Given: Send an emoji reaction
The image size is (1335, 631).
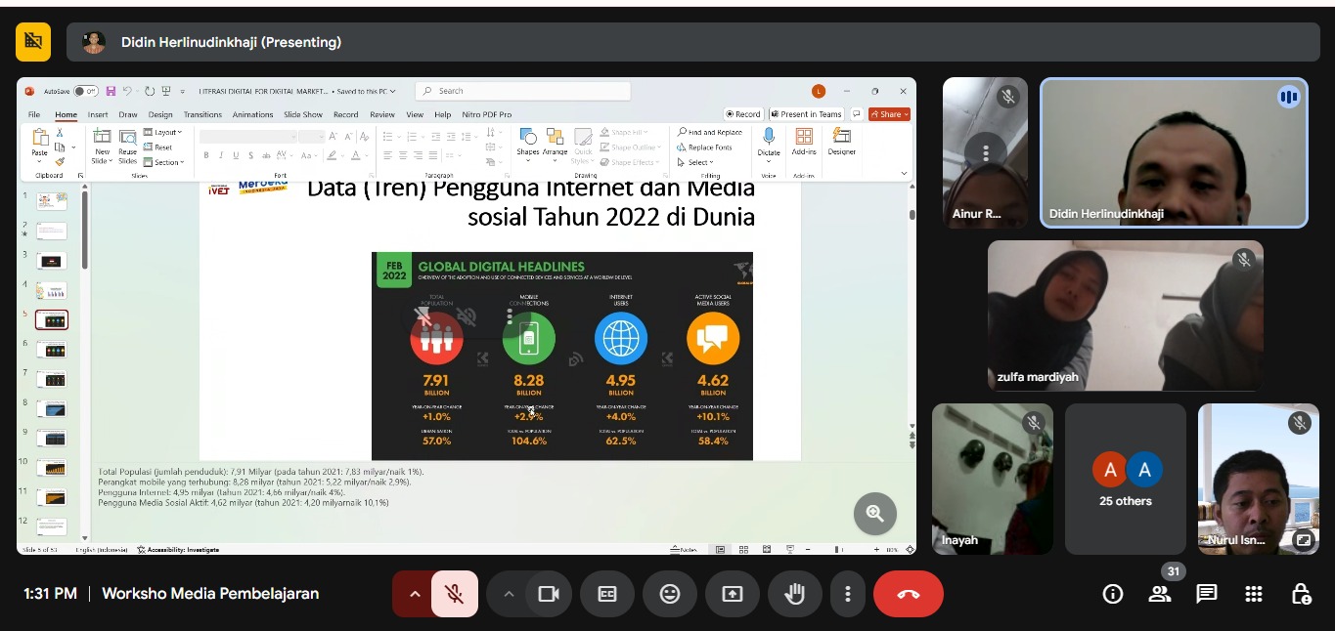Looking at the screenshot, I should [670, 594].
